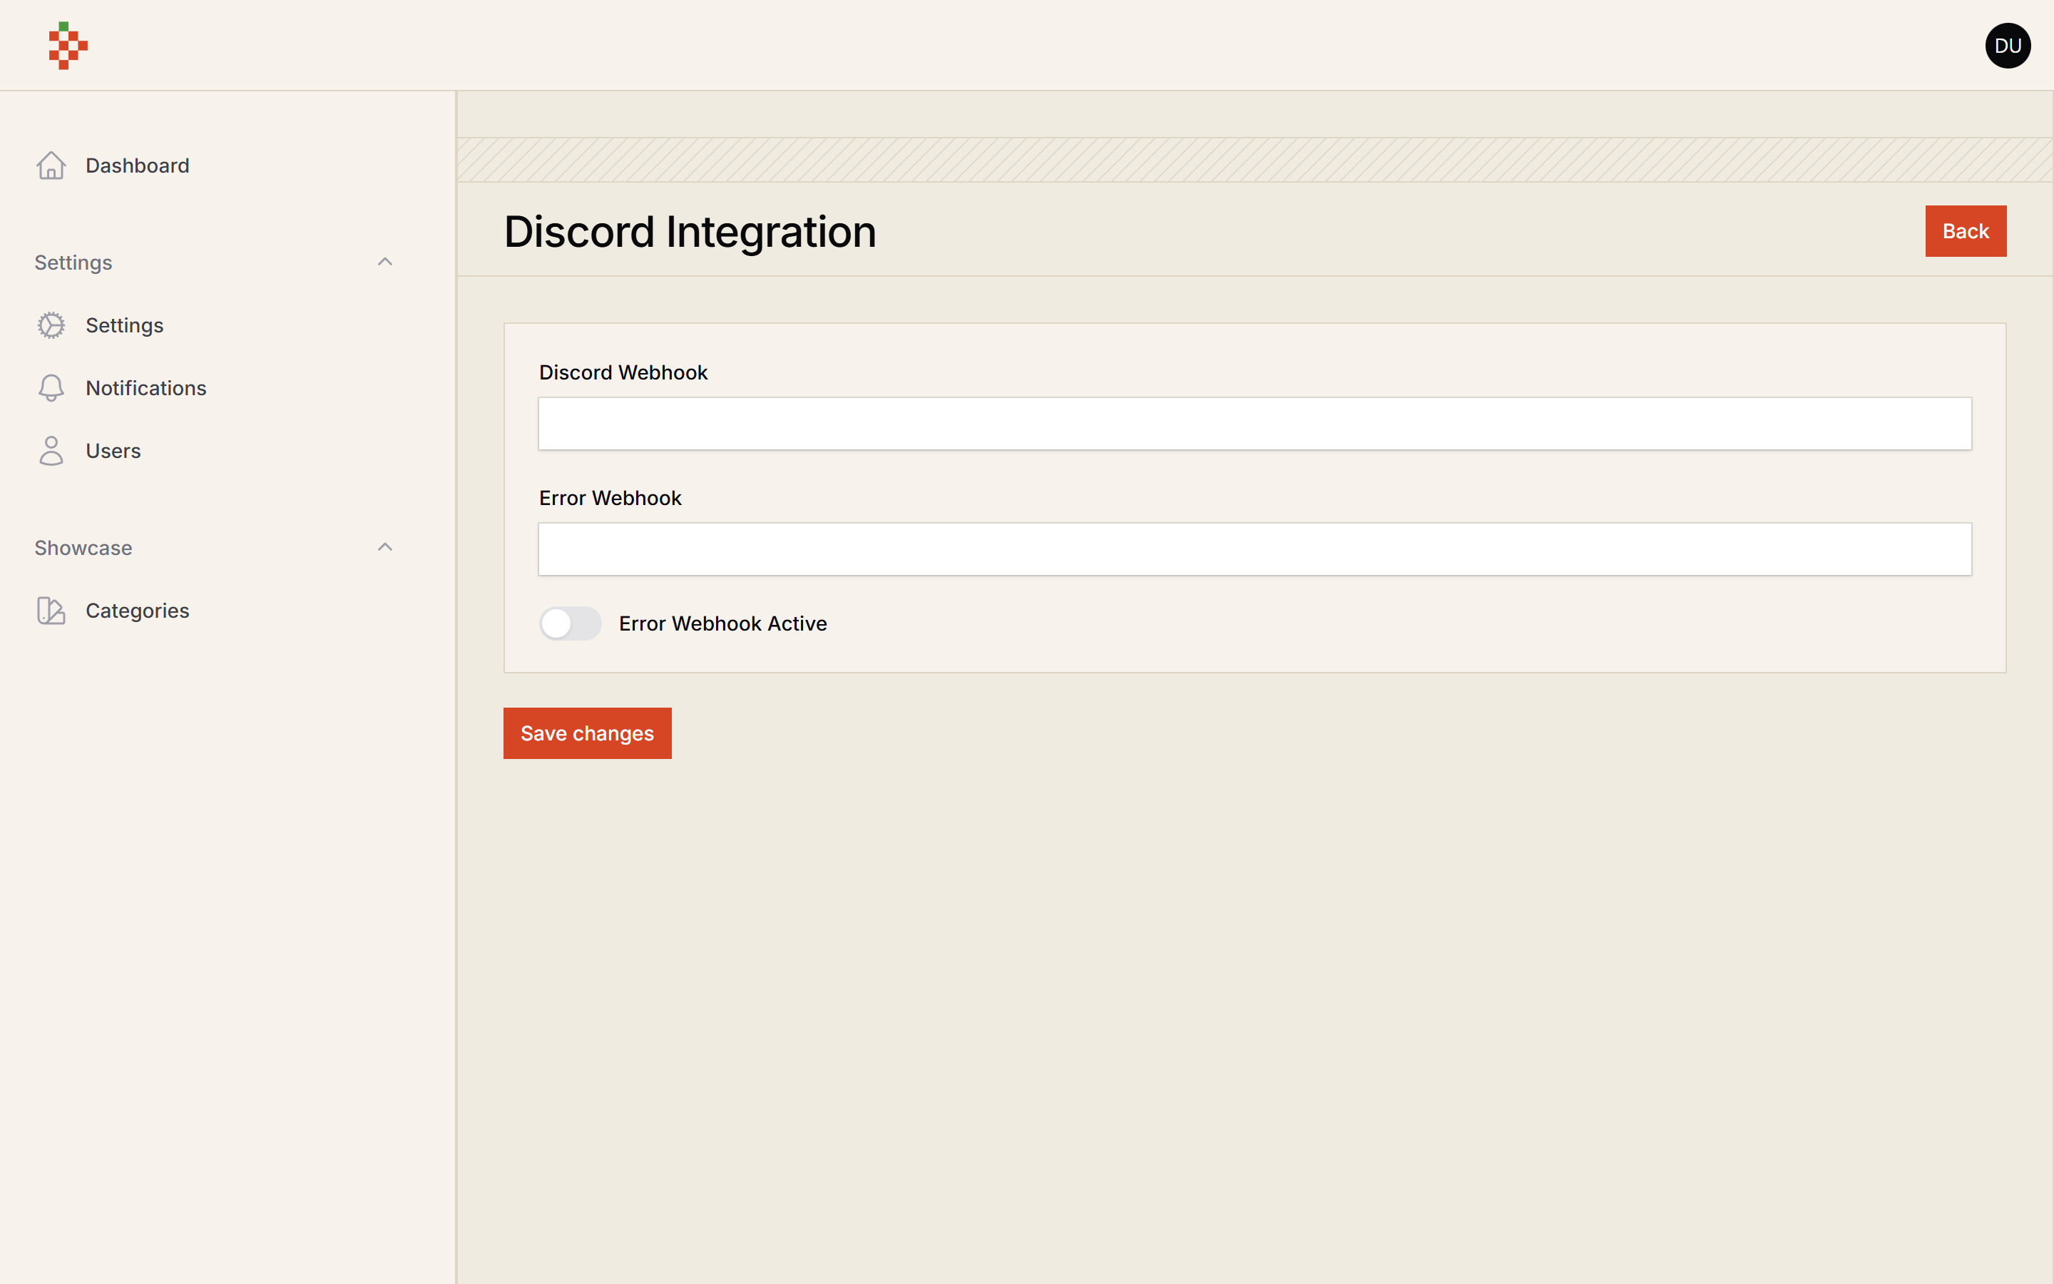Open Notifications from the sidebar
The width and height of the screenshot is (2054, 1284).
click(145, 388)
